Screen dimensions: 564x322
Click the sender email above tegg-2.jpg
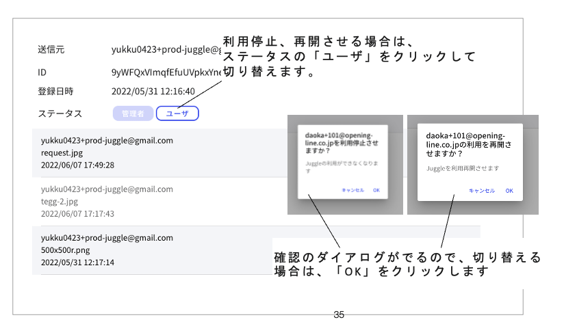coord(107,189)
